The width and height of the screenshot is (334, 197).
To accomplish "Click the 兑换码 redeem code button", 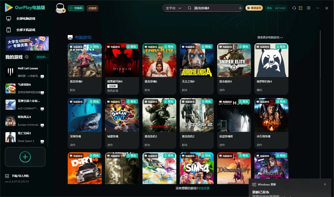I will click(x=76, y=8).
